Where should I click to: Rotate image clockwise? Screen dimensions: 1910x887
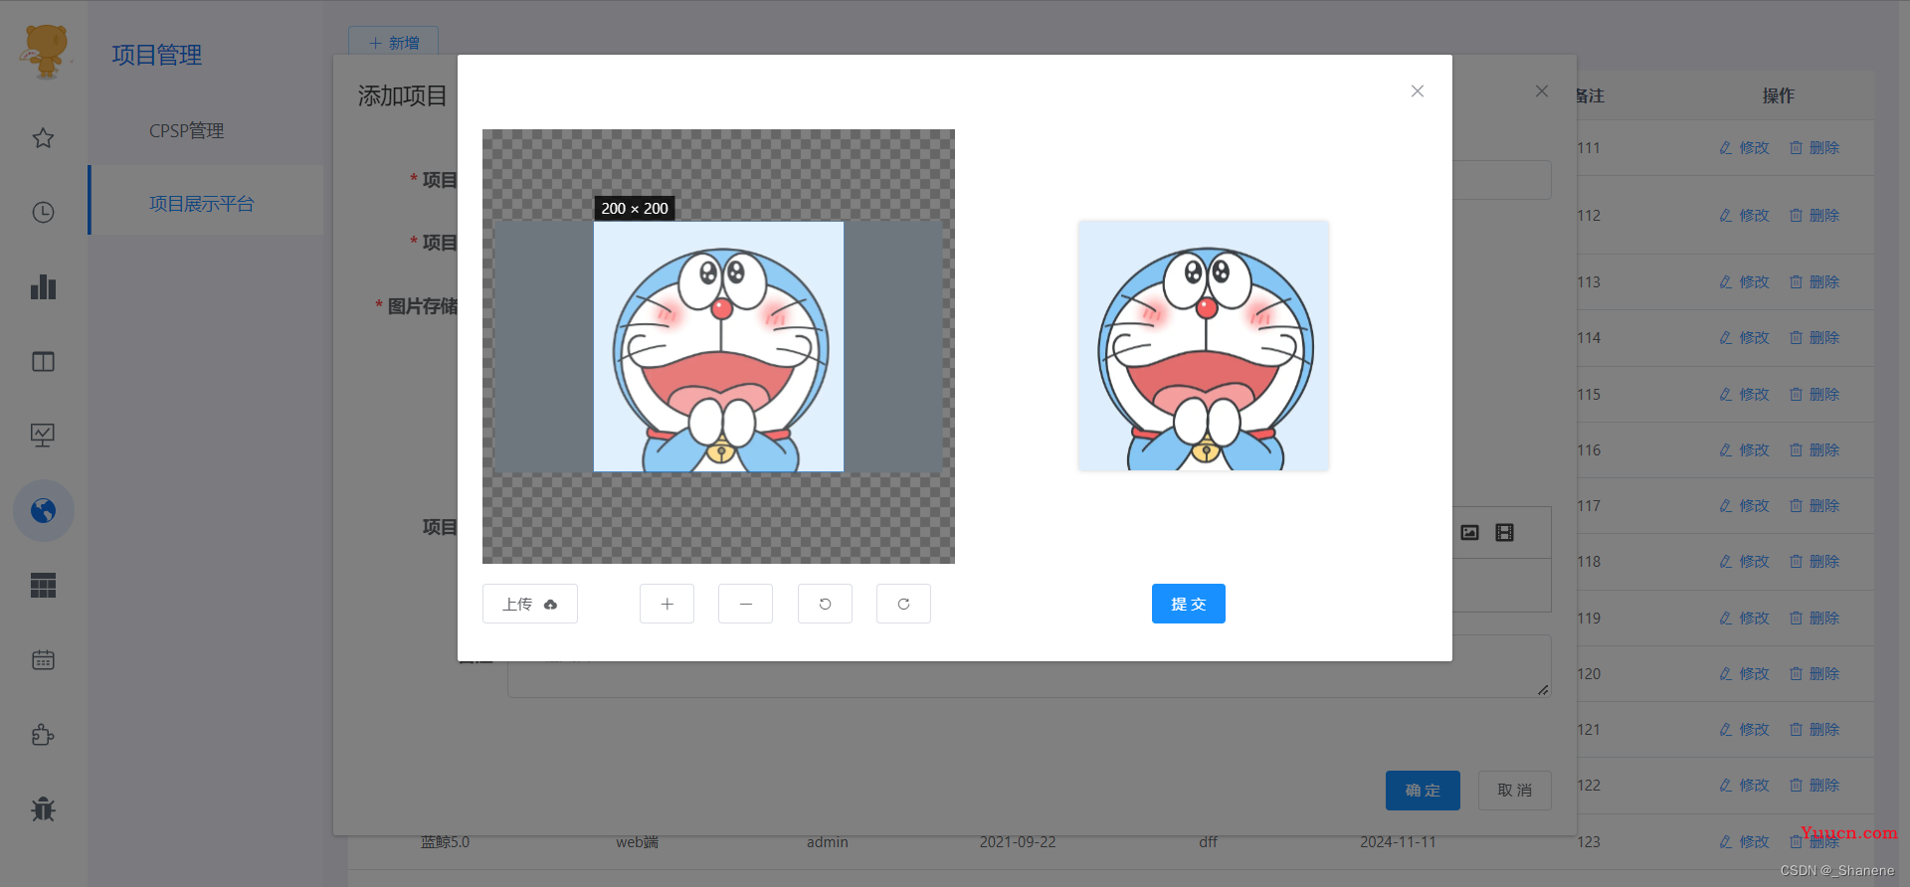click(903, 604)
